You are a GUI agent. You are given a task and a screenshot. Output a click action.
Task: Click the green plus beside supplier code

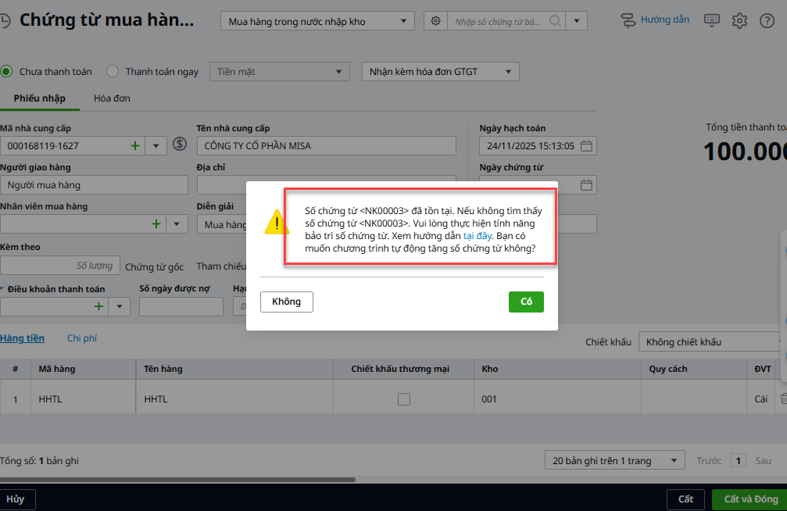click(135, 145)
